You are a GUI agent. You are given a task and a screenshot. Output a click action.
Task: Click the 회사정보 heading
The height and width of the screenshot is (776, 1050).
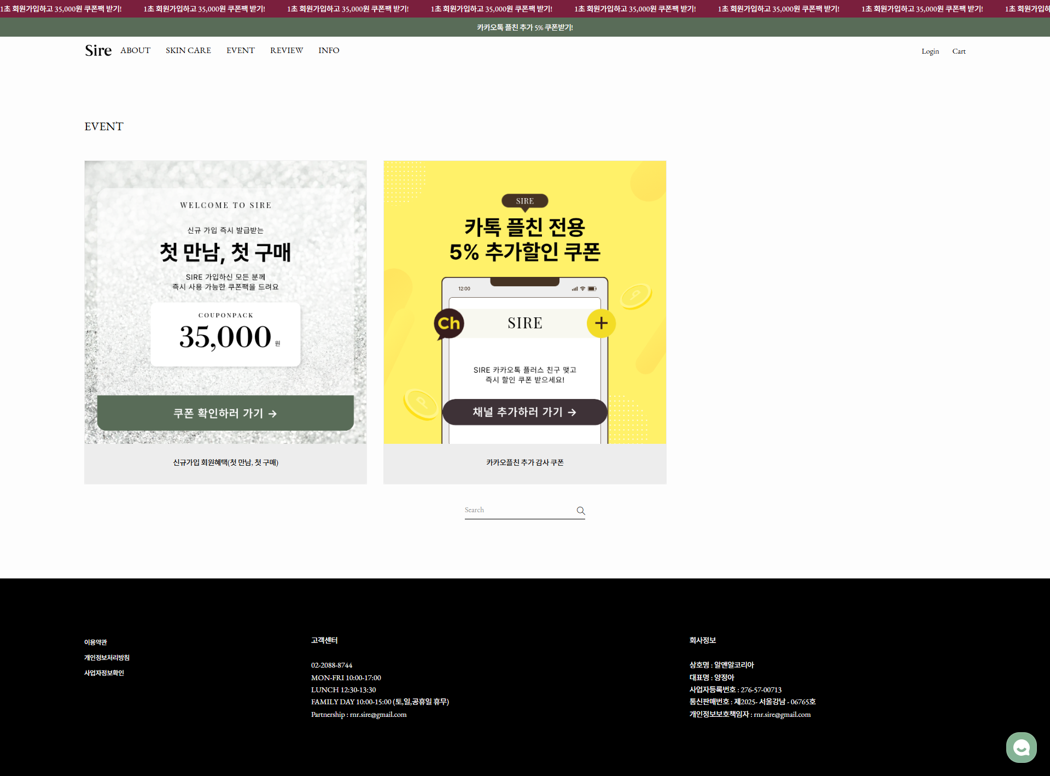(703, 640)
